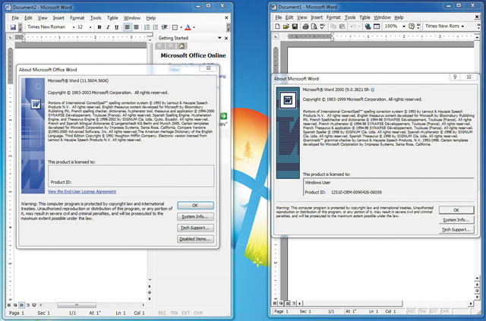Toggle TRK track changes in Document1 status bar
486x321 pixels.
423,311
